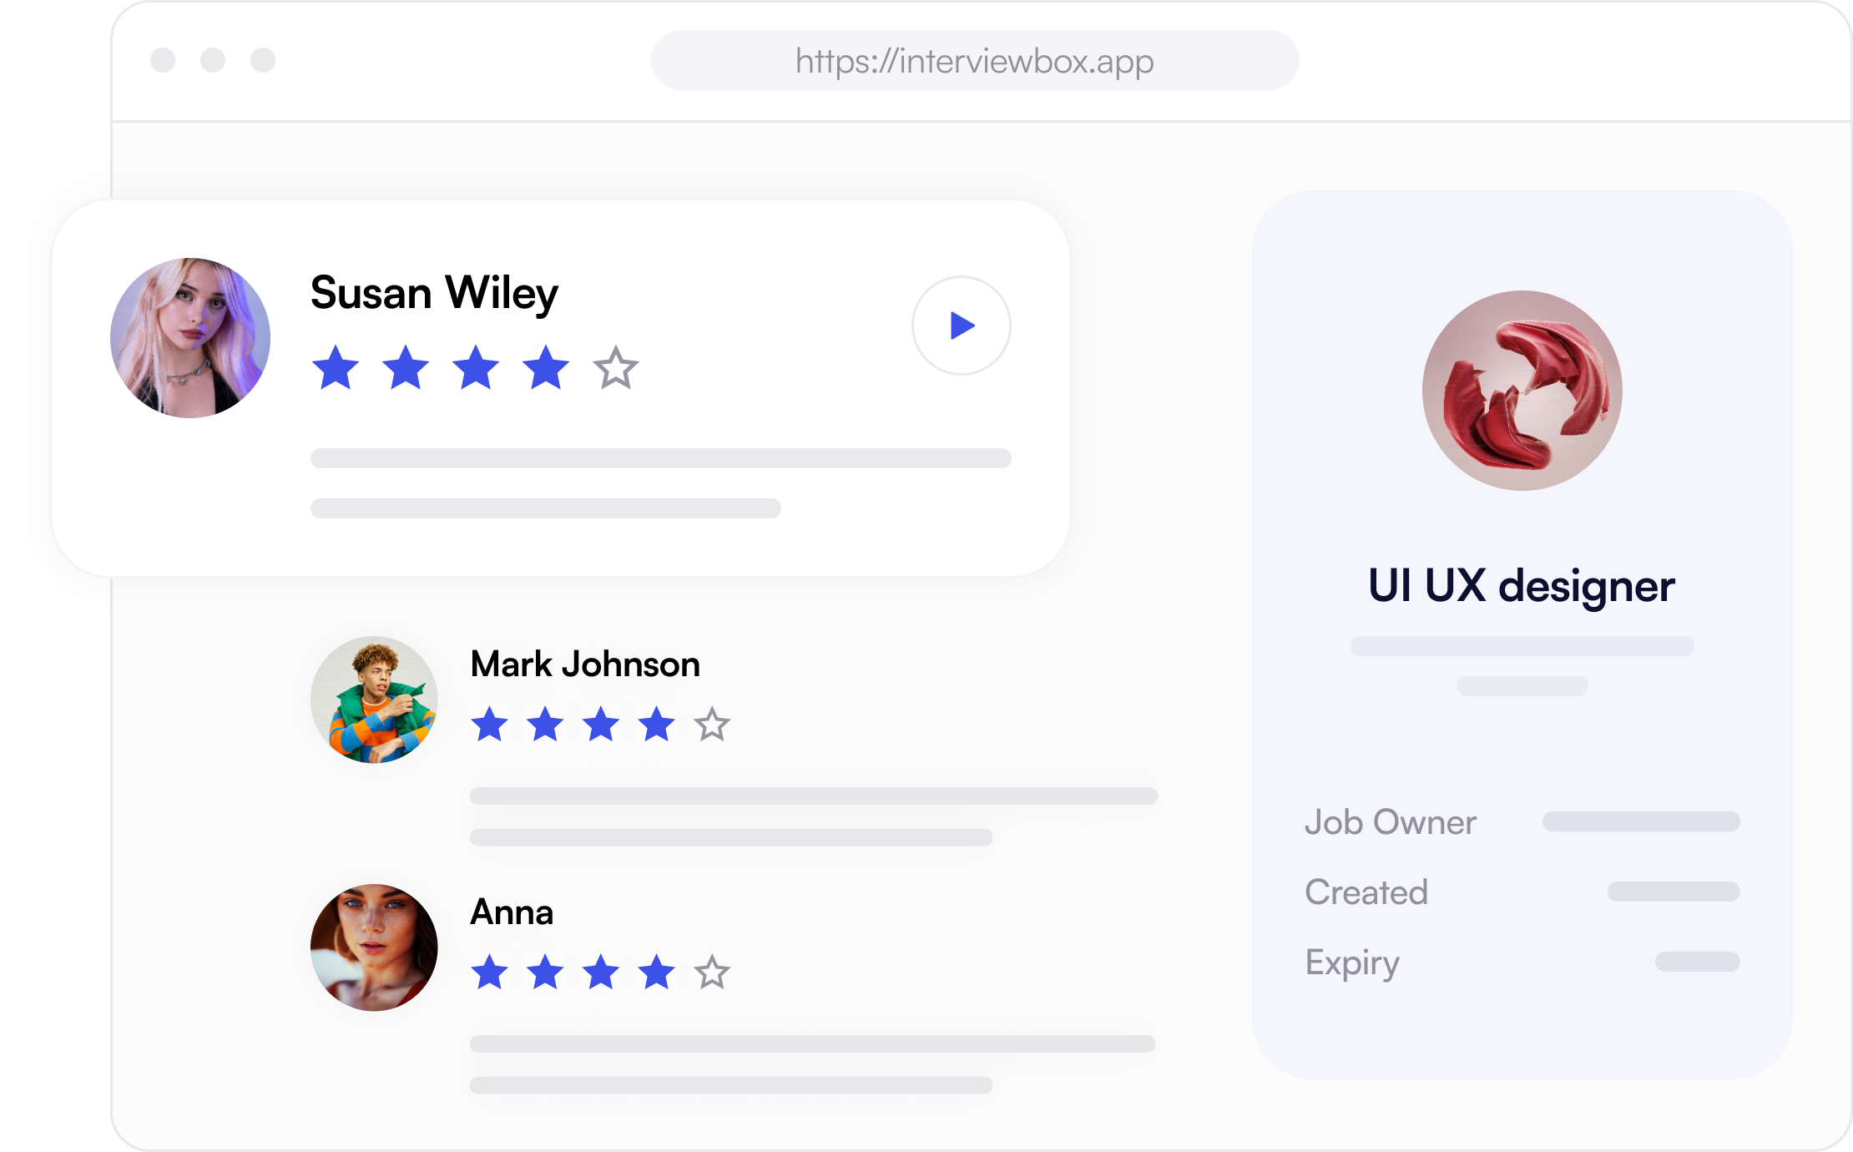Click Susan Wiley's fourth star

[546, 367]
